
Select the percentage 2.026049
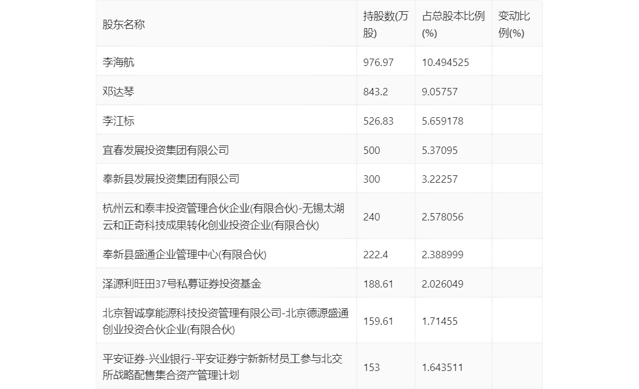coord(442,284)
